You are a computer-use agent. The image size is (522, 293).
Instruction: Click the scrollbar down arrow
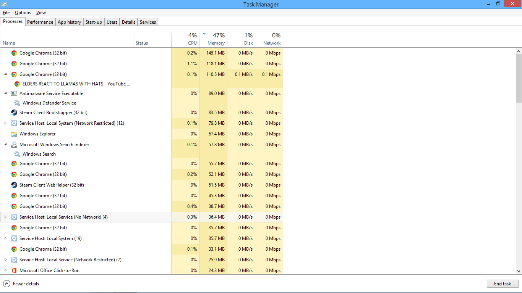519,271
